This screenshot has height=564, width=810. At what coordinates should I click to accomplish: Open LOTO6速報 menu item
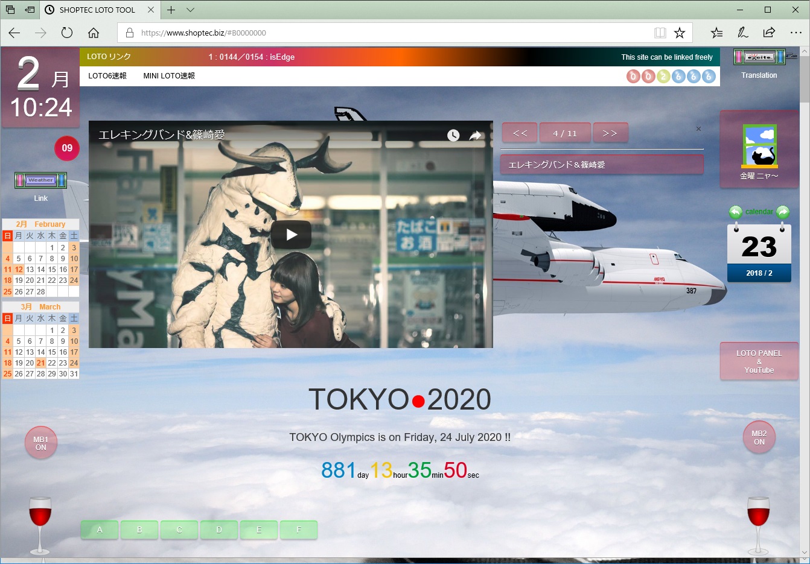pyautogui.click(x=107, y=76)
